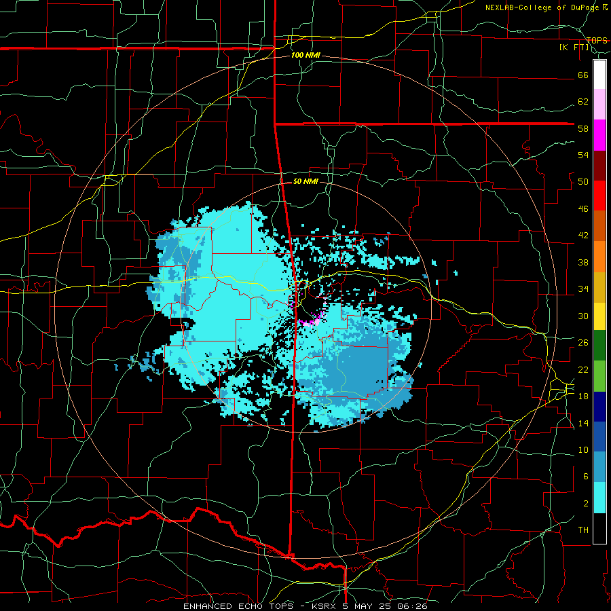Click the legend label 14
Viewport: 611px width, 611px height.
click(x=583, y=423)
